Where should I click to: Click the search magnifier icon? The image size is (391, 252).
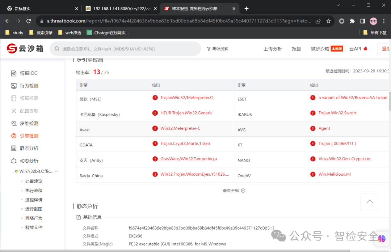coord(57,49)
